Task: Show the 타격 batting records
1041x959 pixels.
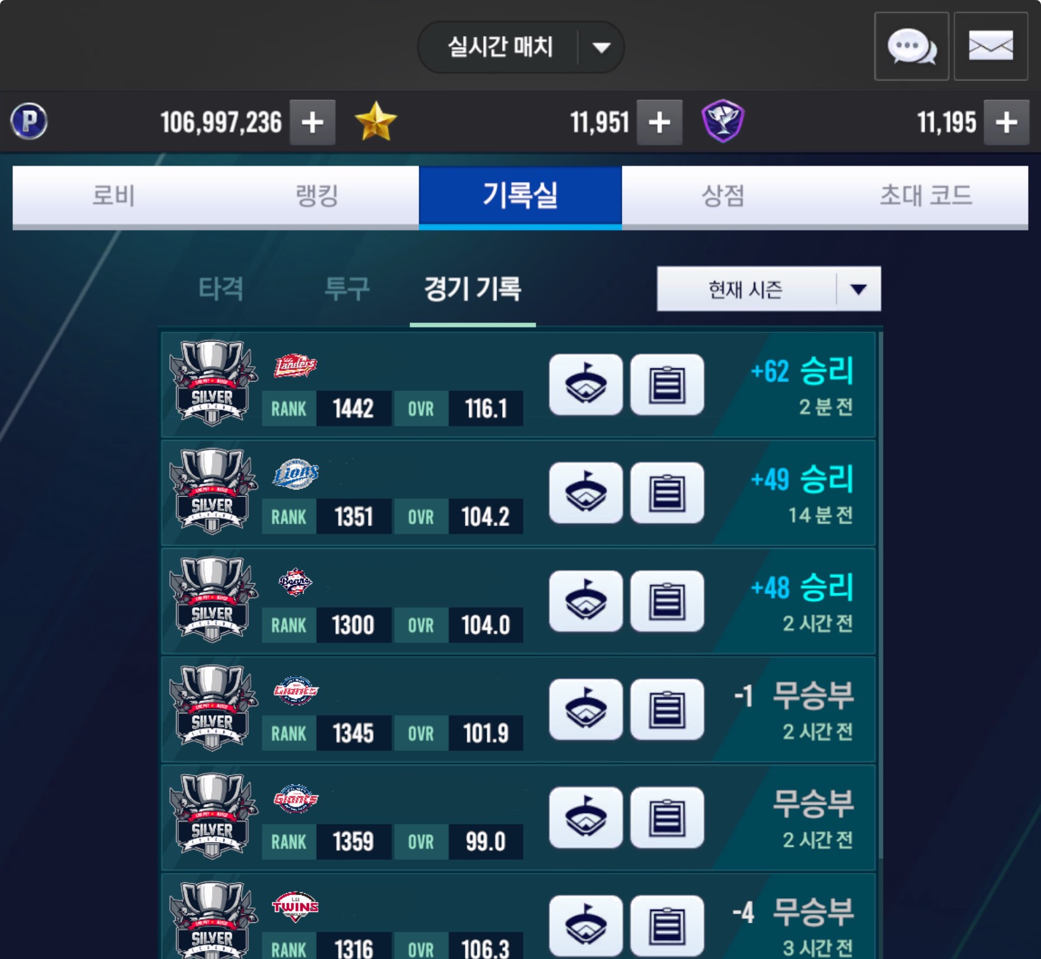Action: point(221,289)
